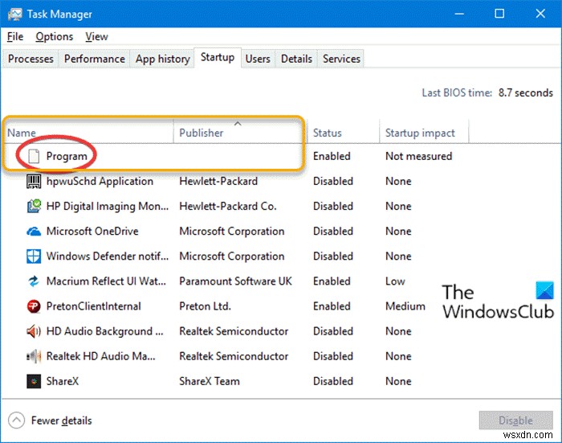Click the Low startup impact cell

pyautogui.click(x=395, y=281)
